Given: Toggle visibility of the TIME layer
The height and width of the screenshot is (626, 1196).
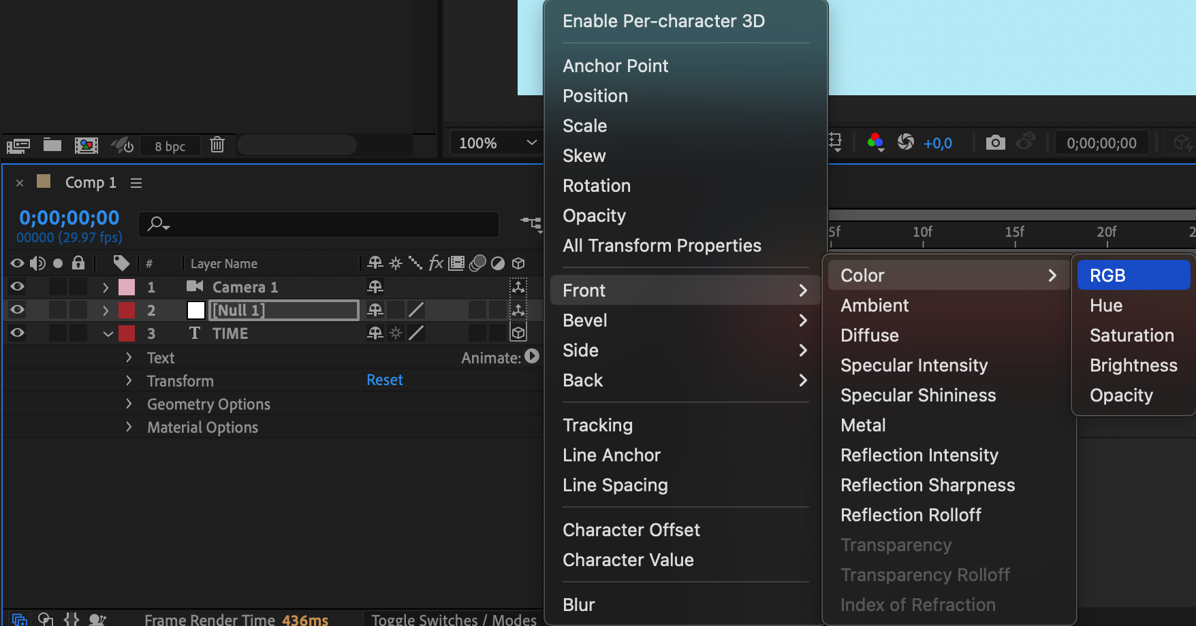Looking at the screenshot, I should (18, 333).
